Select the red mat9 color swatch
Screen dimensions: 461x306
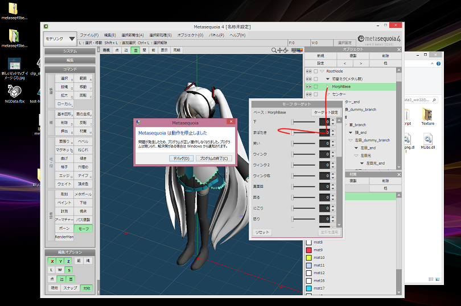click(308, 250)
